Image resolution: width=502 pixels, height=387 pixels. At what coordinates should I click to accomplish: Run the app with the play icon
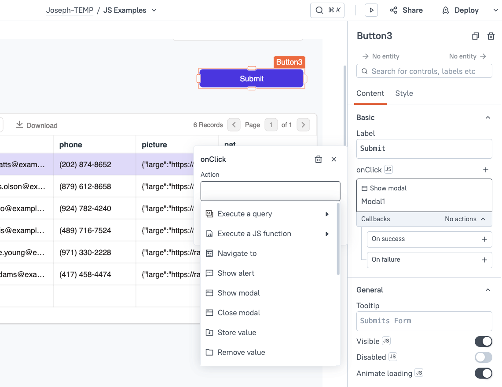point(371,10)
